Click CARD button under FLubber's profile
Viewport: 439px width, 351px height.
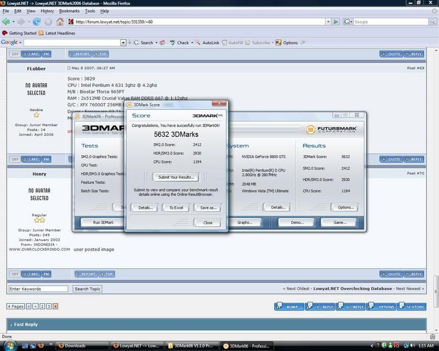pyautogui.click(x=31, y=159)
